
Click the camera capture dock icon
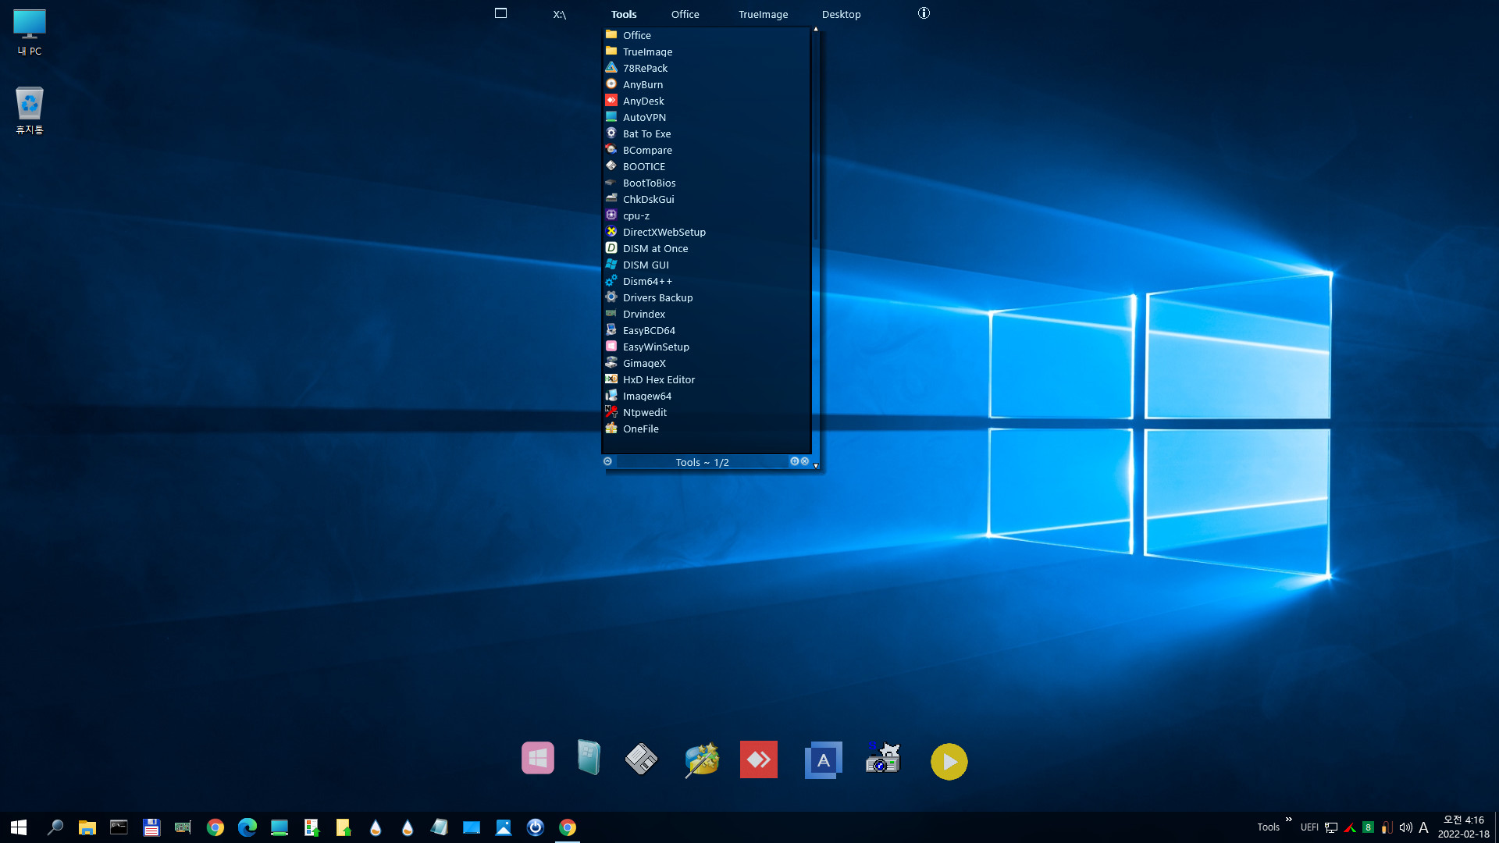click(x=883, y=758)
